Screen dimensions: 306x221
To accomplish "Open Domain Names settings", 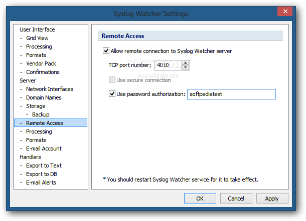I will [44, 97].
